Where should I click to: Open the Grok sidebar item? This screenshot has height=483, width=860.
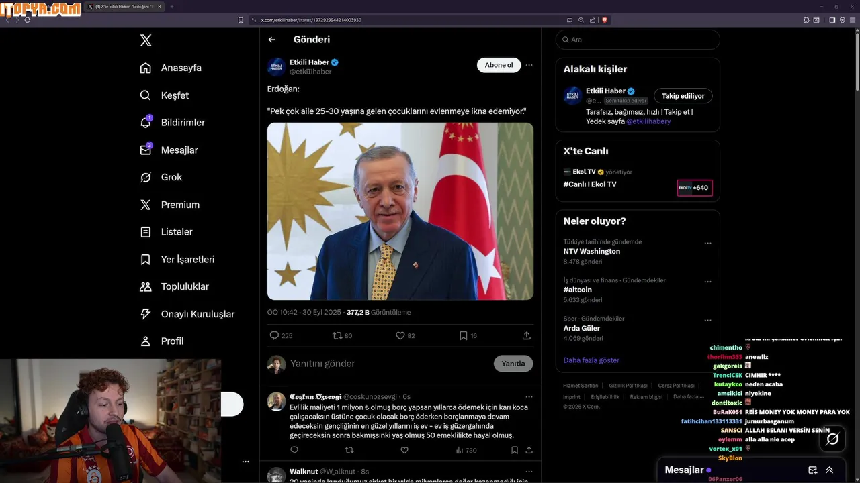coord(161,177)
